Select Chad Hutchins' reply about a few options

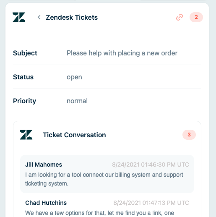[100, 213]
